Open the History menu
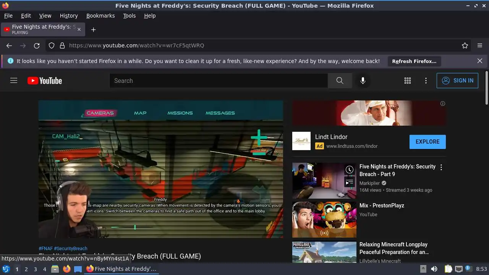489x275 pixels. coord(69,16)
